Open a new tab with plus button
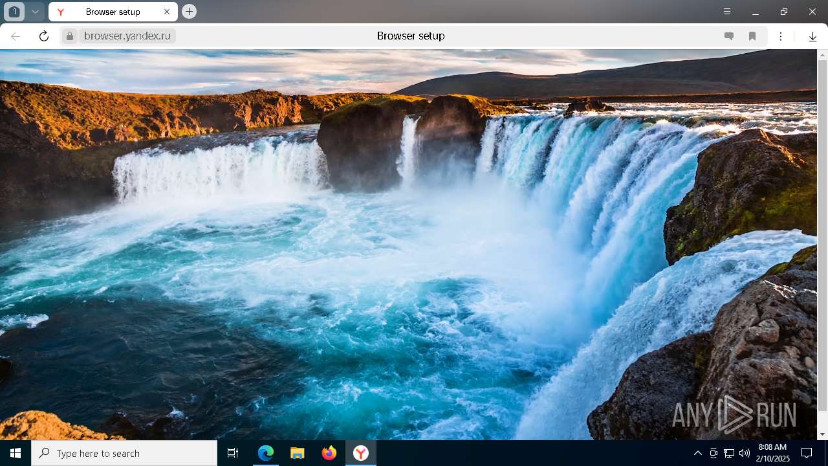The height and width of the screenshot is (466, 828). click(x=189, y=12)
